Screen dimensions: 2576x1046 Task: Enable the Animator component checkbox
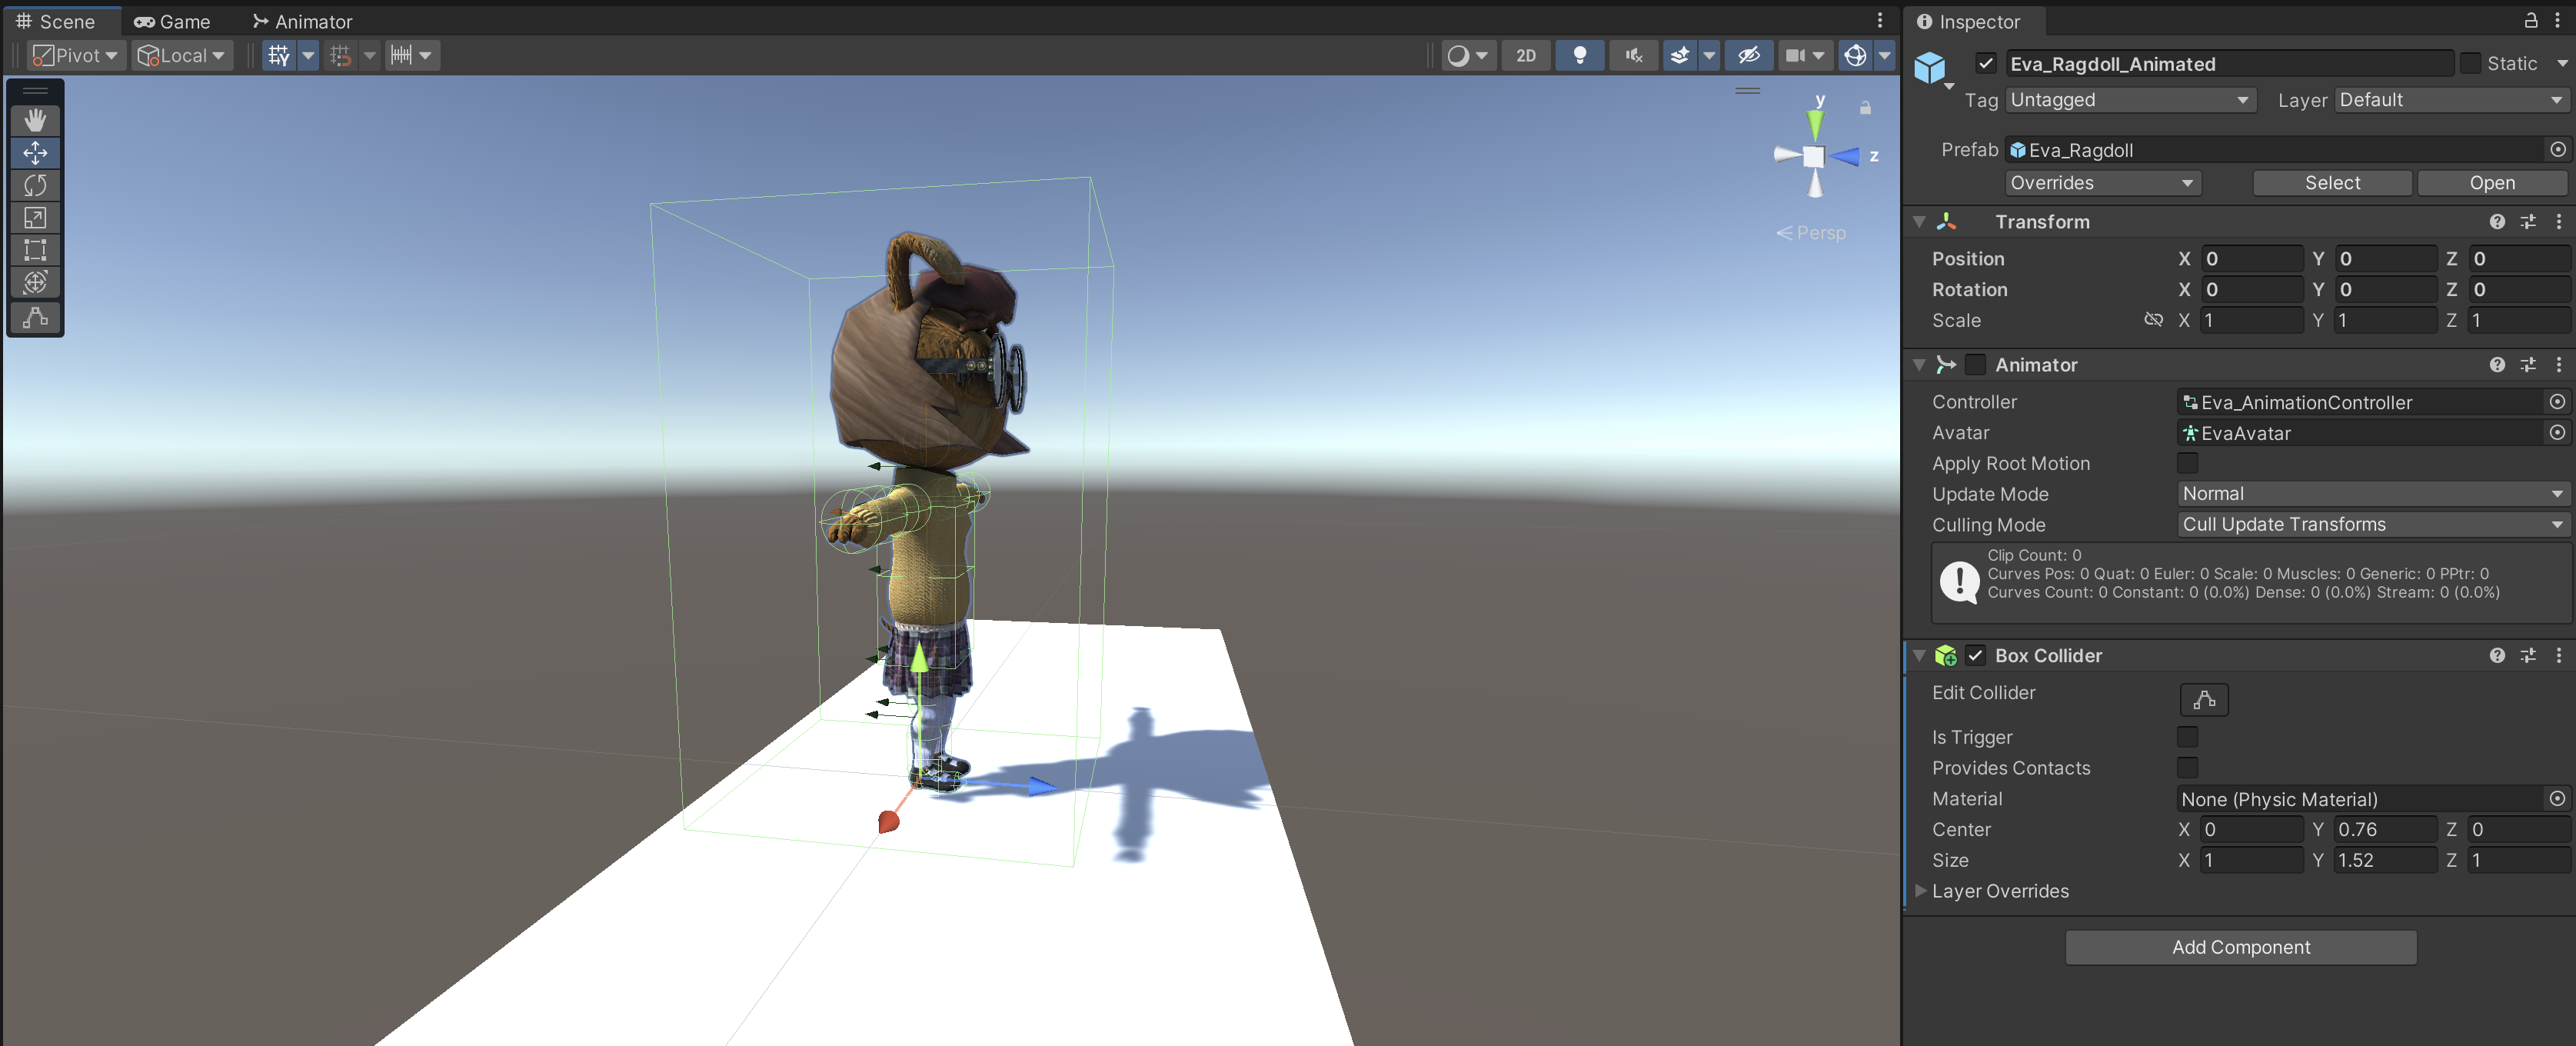(1975, 365)
